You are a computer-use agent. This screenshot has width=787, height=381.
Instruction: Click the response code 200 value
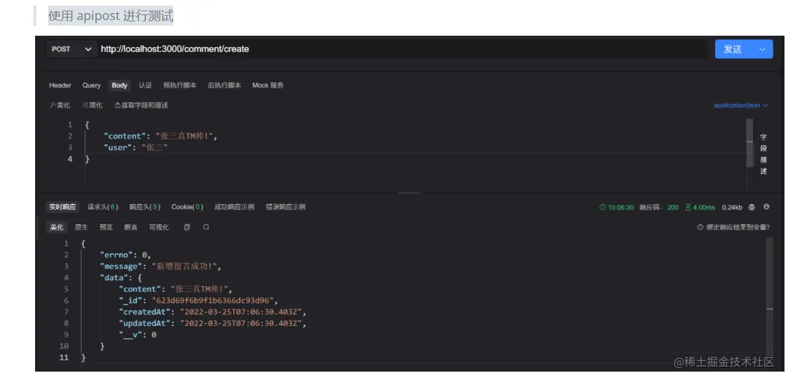[673, 207]
